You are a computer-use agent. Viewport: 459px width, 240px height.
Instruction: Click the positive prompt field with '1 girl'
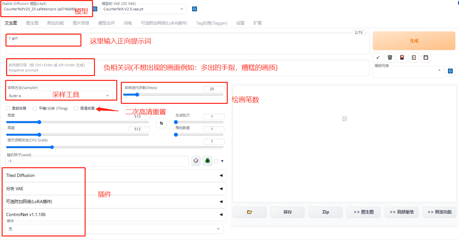(188, 44)
